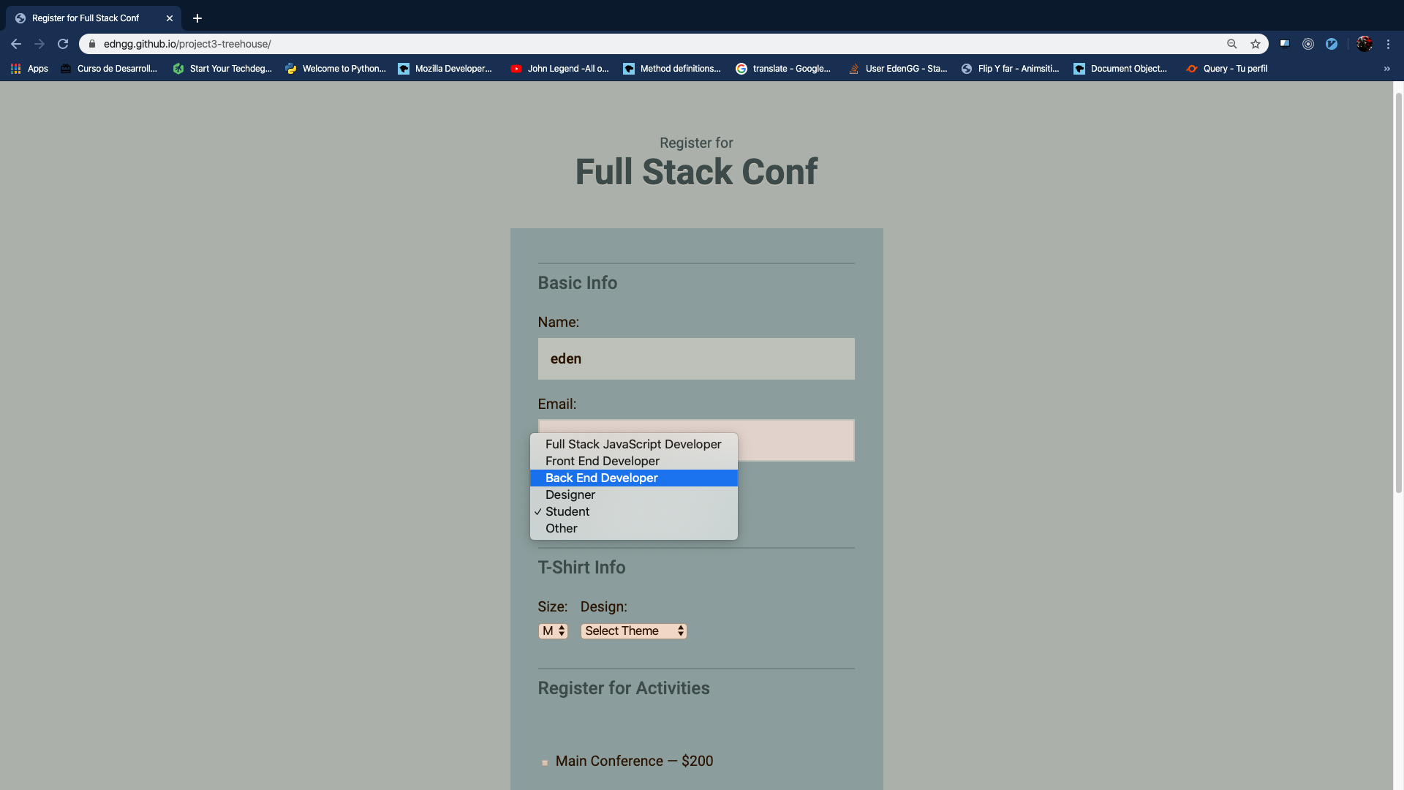1404x790 pixels.
Task: Reload the page with the refresh icon
Action: click(63, 44)
